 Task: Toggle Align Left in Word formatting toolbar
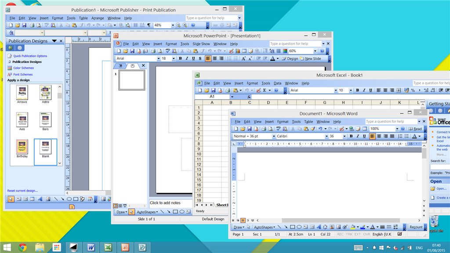pyautogui.click(x=372, y=136)
